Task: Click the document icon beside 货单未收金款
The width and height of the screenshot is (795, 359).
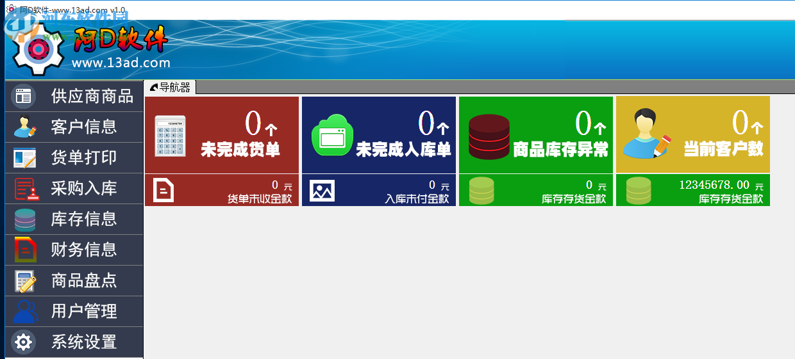Action: tap(163, 190)
